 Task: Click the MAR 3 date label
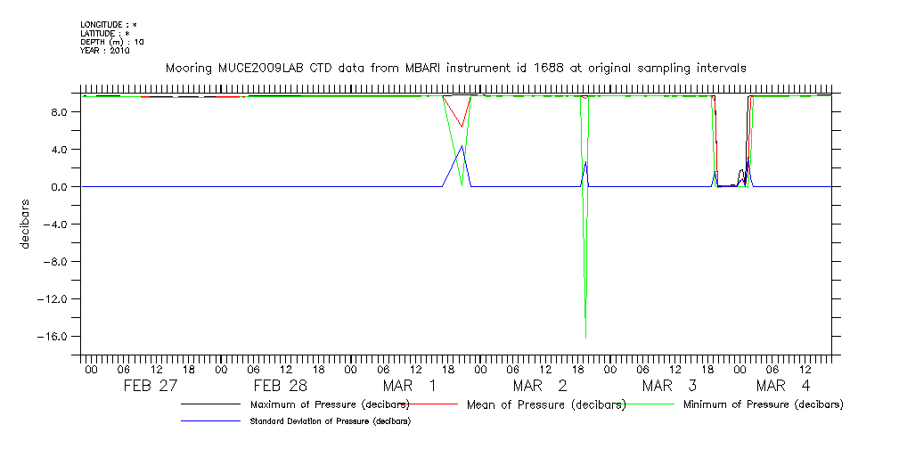(668, 386)
